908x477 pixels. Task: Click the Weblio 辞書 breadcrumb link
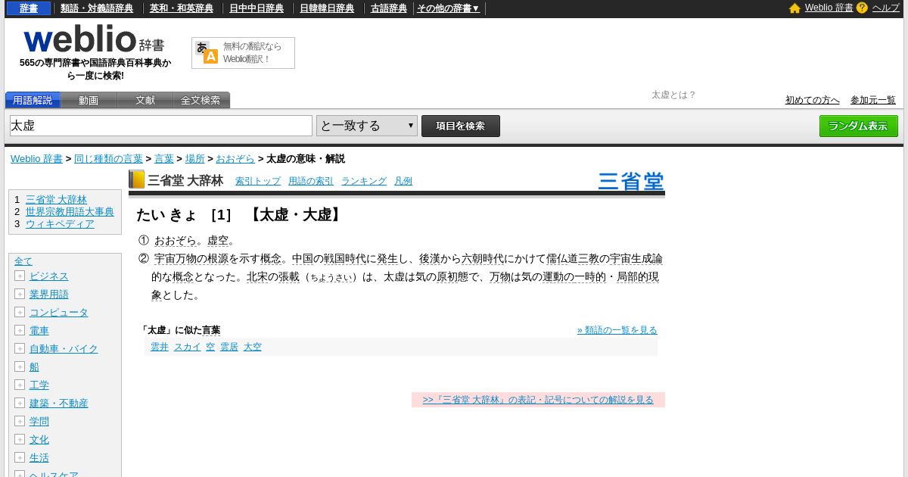[x=36, y=158]
